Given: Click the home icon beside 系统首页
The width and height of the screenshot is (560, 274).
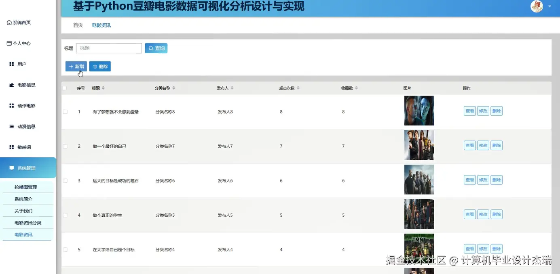Looking at the screenshot, I should [x=9, y=23].
